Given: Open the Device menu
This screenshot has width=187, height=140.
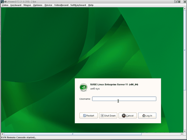Looking at the screenshot, I should [x=48, y=5].
